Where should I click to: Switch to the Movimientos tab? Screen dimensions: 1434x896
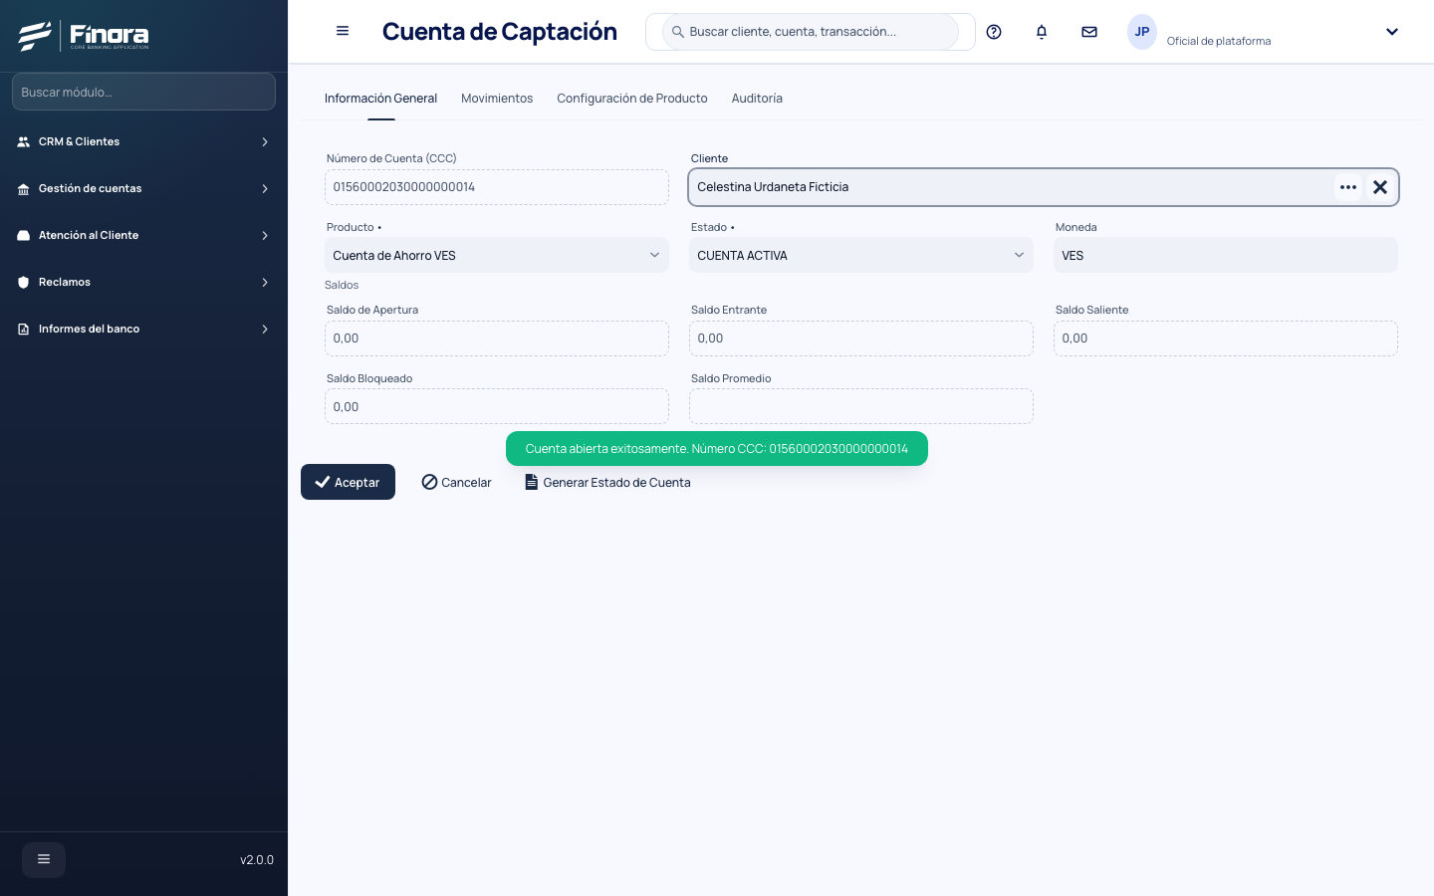(x=497, y=99)
